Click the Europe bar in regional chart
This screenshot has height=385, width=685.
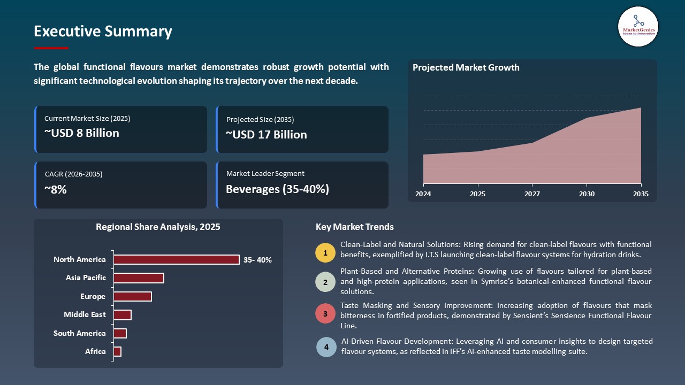click(133, 296)
